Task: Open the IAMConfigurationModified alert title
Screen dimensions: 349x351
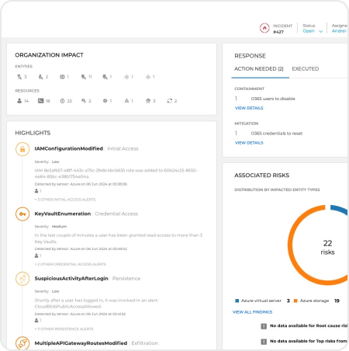Action: pos(69,148)
